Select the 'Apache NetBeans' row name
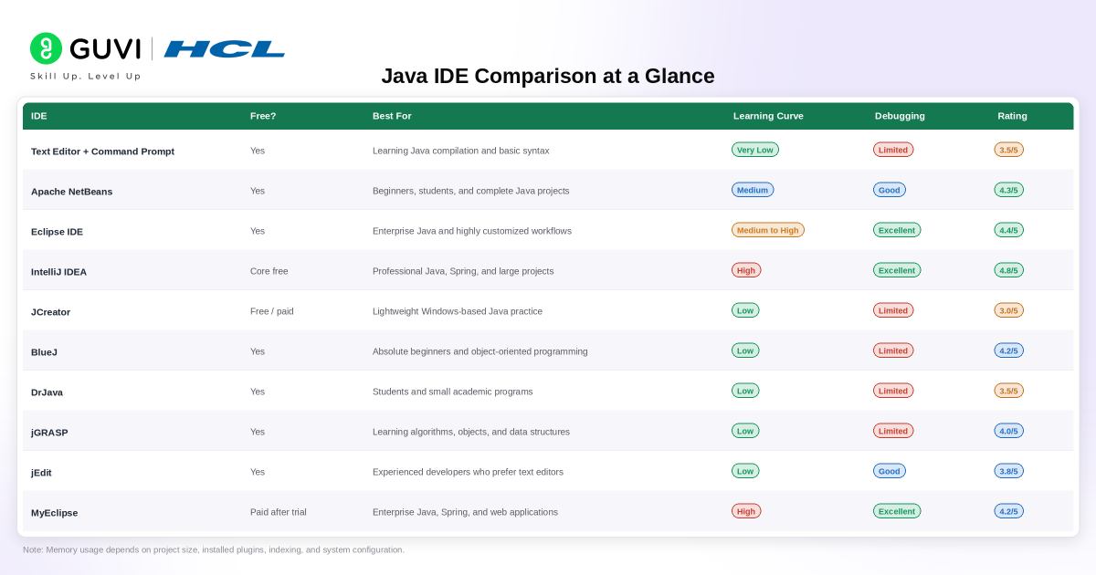The width and height of the screenshot is (1096, 575). (x=71, y=192)
